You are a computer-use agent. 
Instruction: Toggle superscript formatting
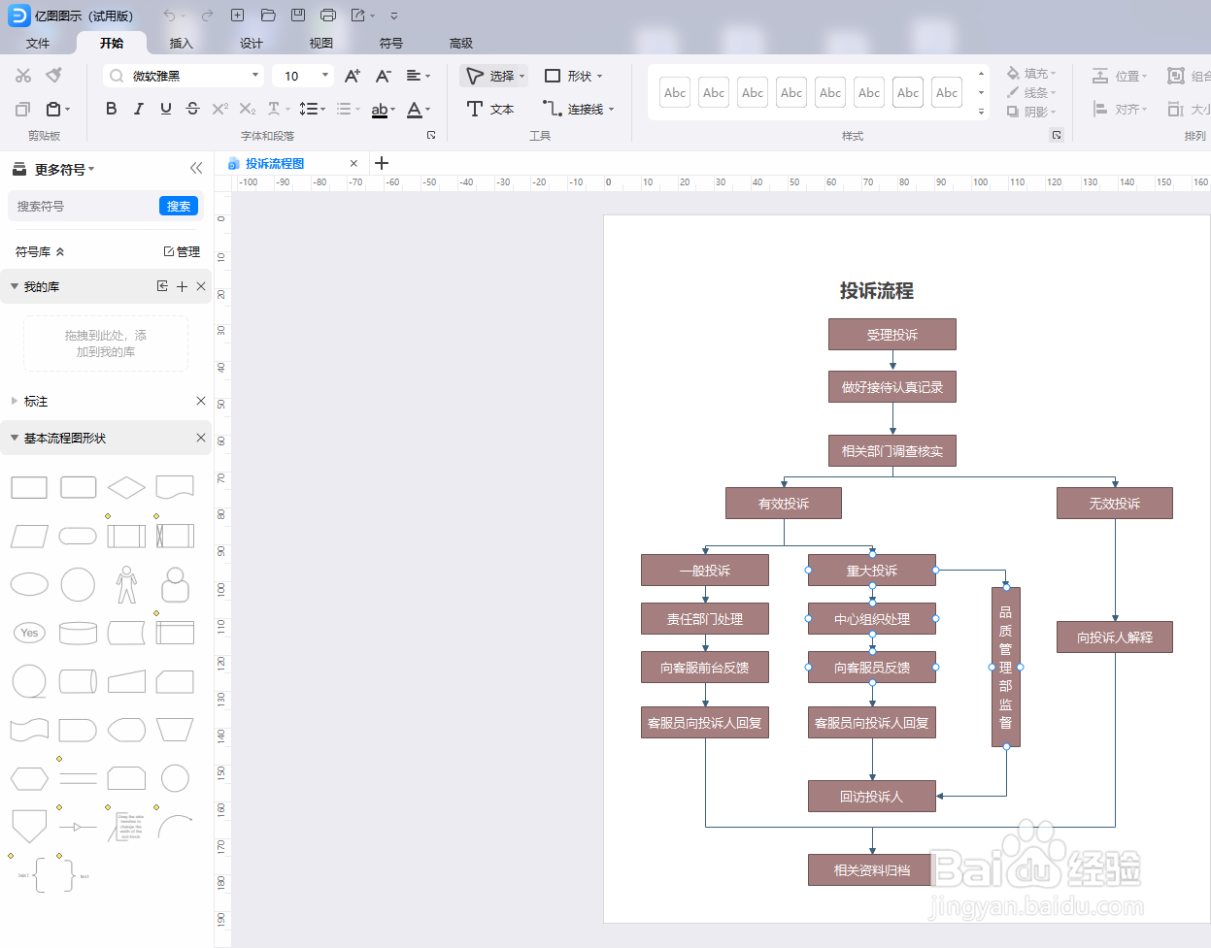[220, 109]
